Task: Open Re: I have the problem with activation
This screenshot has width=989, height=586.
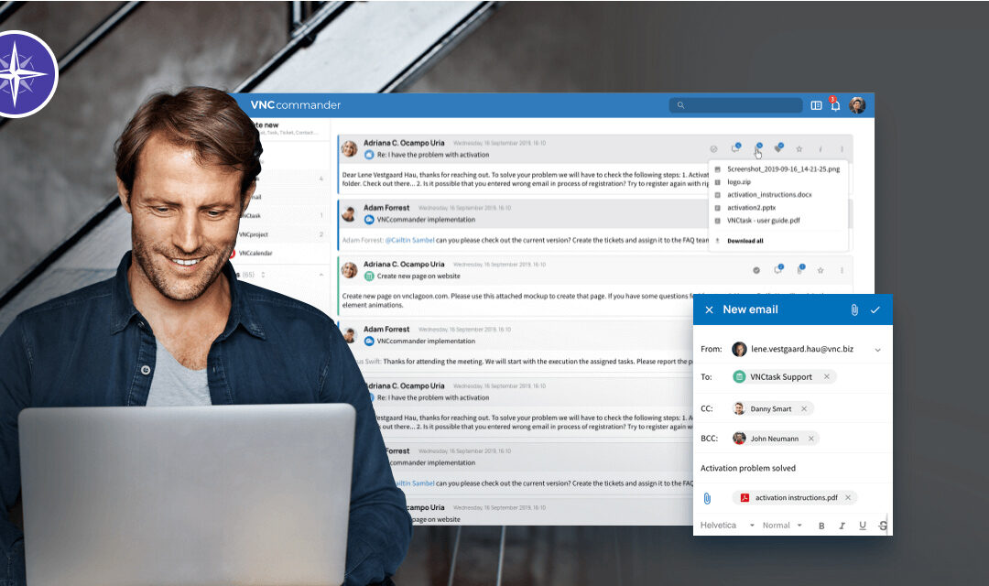Action: (432, 155)
